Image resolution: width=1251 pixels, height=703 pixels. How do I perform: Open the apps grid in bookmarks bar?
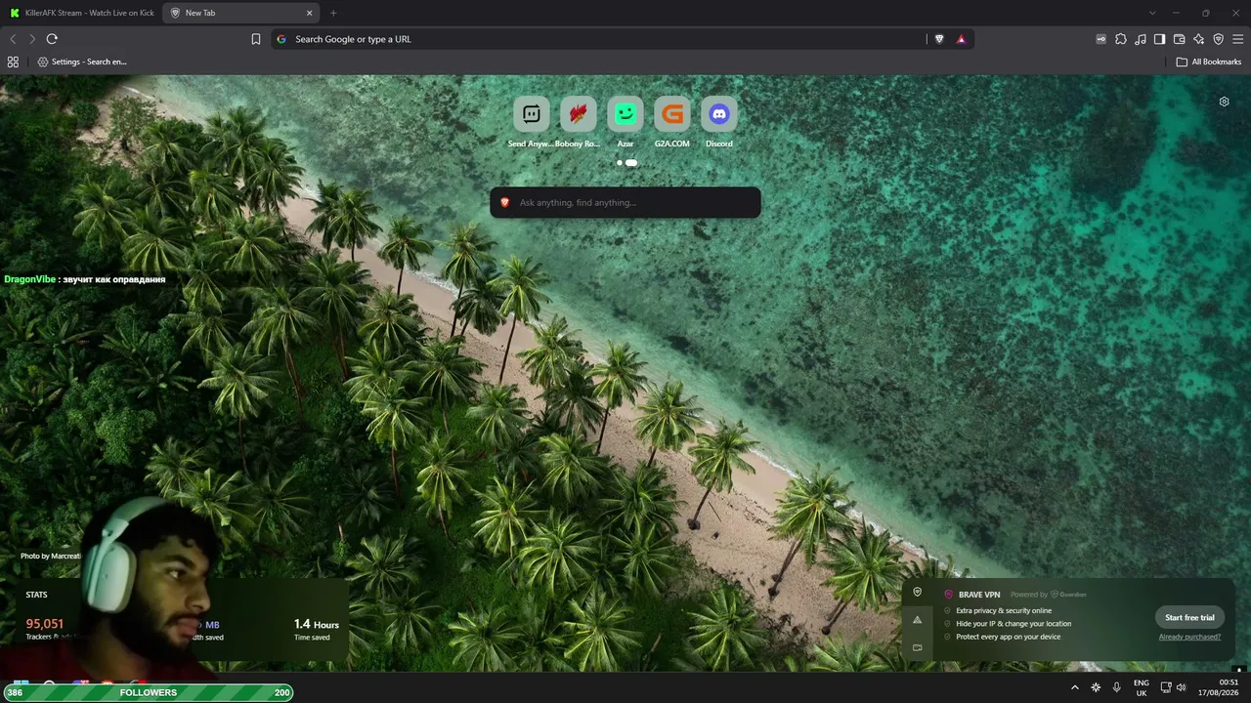coord(13,62)
